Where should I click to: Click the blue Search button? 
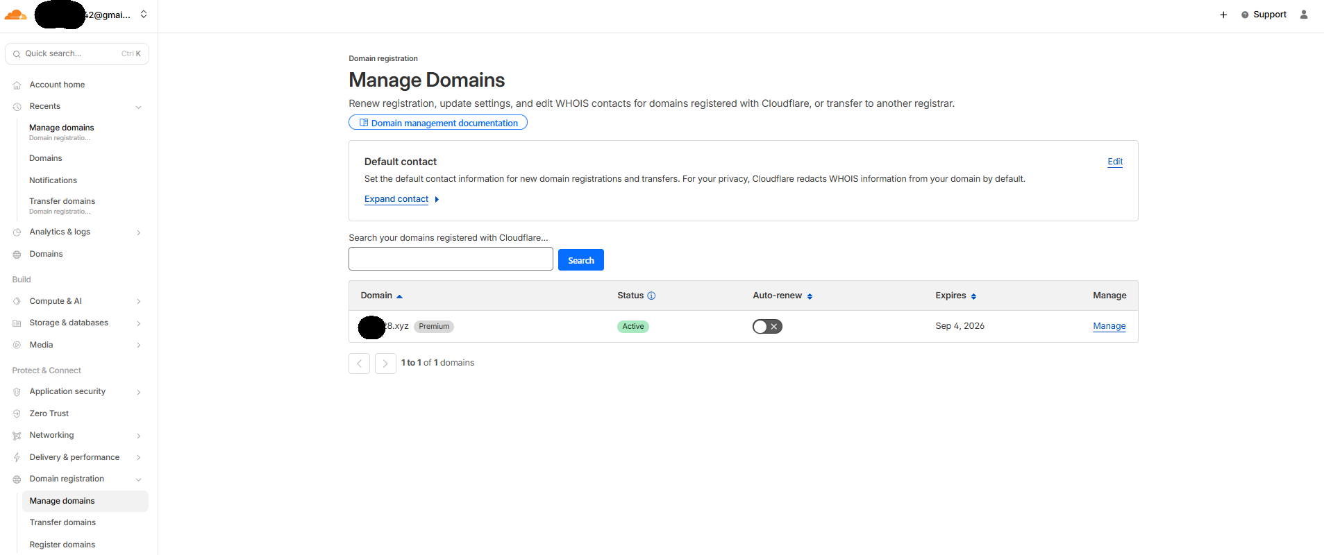coord(581,260)
